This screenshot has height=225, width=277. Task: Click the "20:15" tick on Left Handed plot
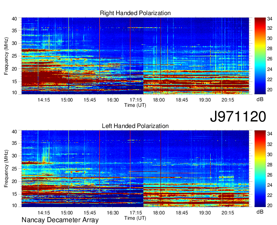228,213
